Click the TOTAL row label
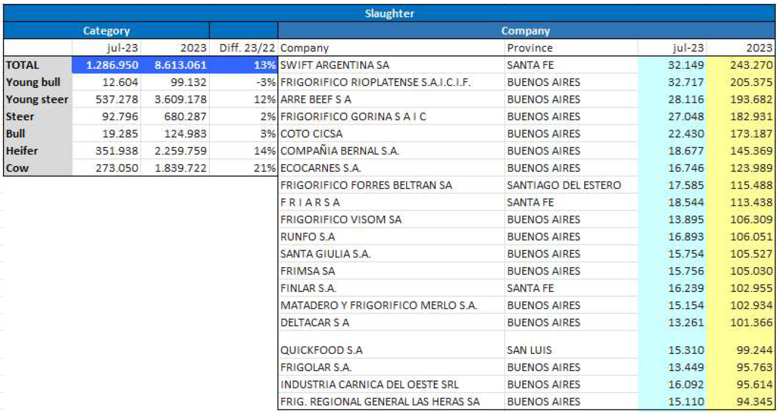 pyautogui.click(x=22, y=65)
